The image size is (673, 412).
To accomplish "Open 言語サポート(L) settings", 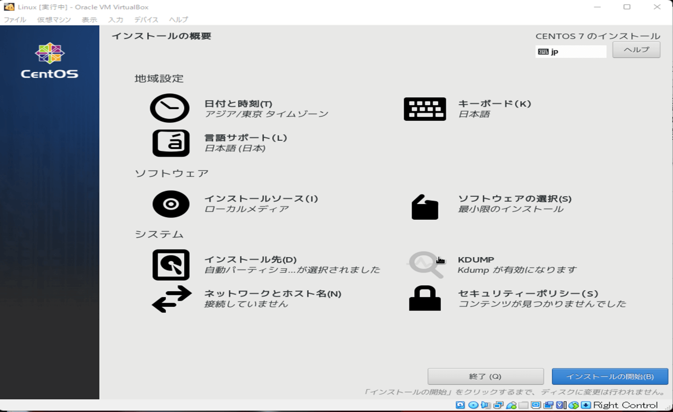I will point(245,138).
